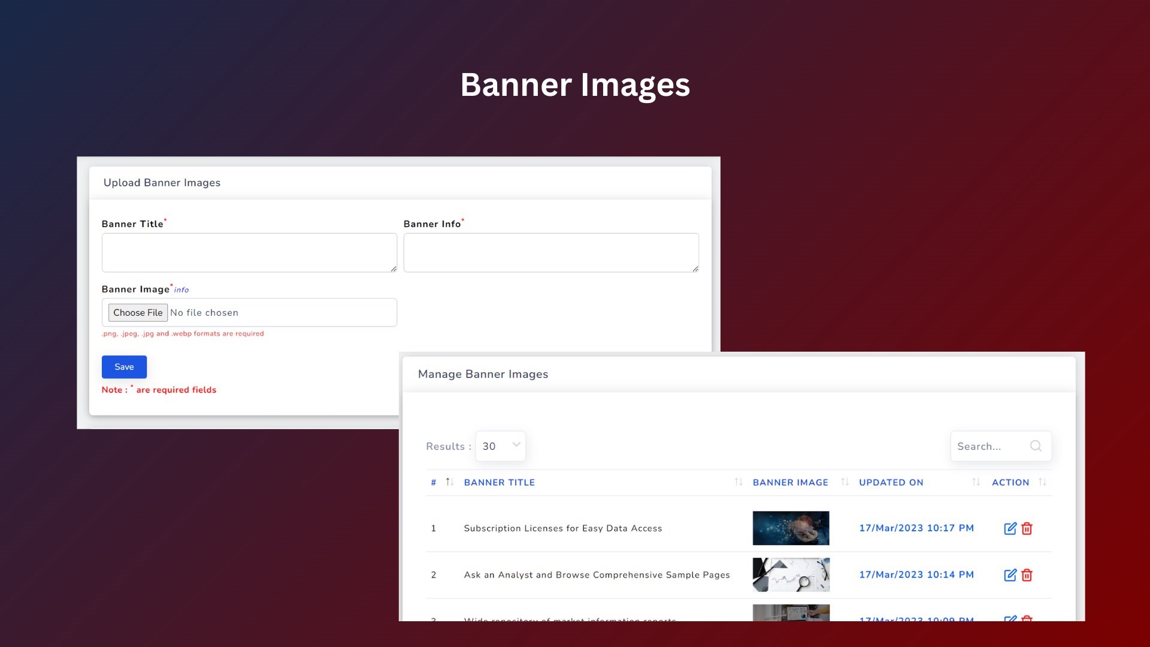
Task: Edit the Wide repository banner entry
Action: pyautogui.click(x=1010, y=621)
